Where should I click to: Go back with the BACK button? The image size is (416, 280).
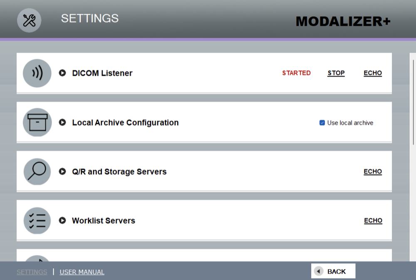333,271
